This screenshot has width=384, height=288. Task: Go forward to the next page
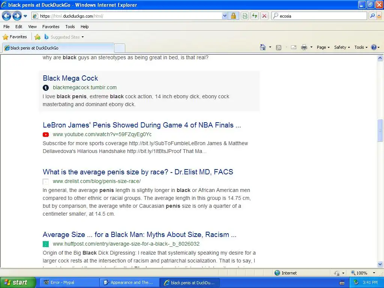(x=17, y=16)
